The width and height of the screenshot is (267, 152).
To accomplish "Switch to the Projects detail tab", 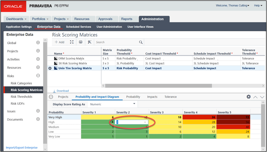I will [63, 97].
